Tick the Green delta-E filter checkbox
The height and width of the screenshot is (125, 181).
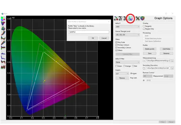(116, 66)
